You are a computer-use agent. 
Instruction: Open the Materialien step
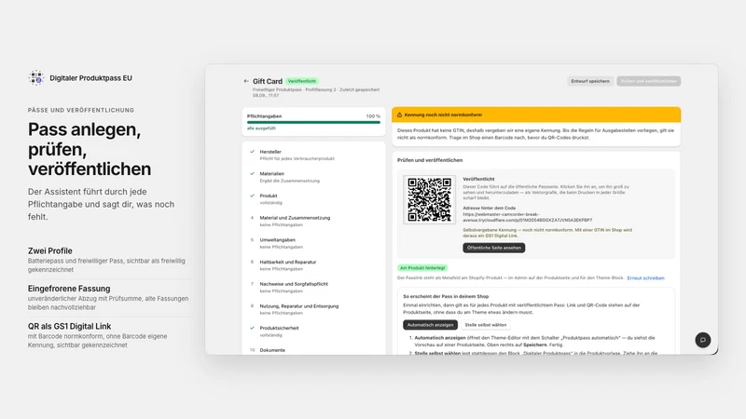pyautogui.click(x=313, y=177)
